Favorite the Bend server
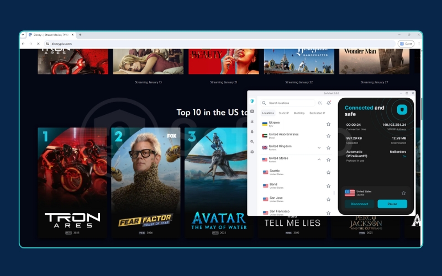Viewport: 442px width, 276px height. (x=328, y=186)
